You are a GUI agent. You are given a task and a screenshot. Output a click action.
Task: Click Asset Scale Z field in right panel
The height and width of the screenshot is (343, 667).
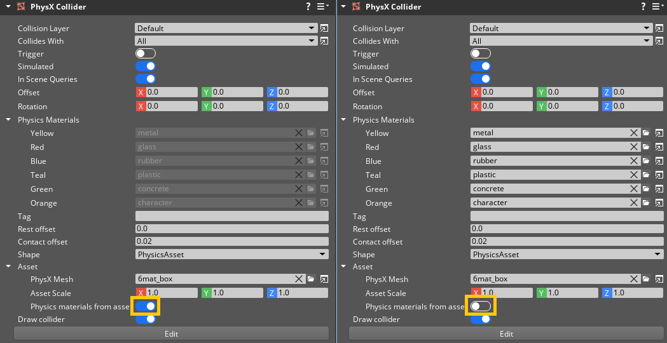click(x=633, y=293)
